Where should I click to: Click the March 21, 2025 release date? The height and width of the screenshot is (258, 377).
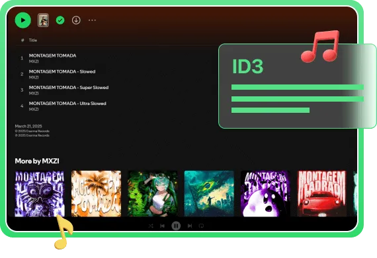(28, 126)
